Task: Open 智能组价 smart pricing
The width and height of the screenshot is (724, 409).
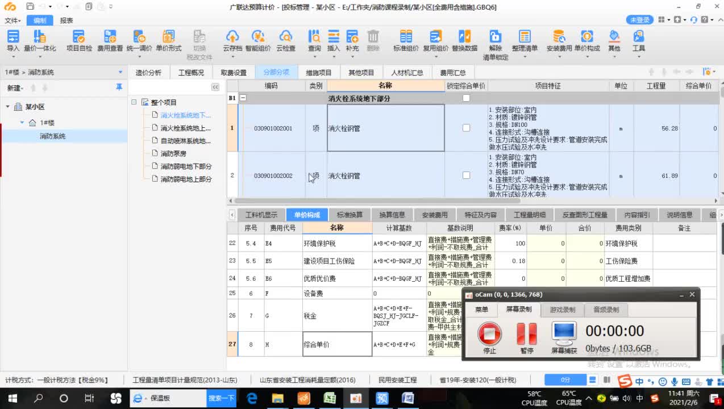Action: tap(258, 41)
